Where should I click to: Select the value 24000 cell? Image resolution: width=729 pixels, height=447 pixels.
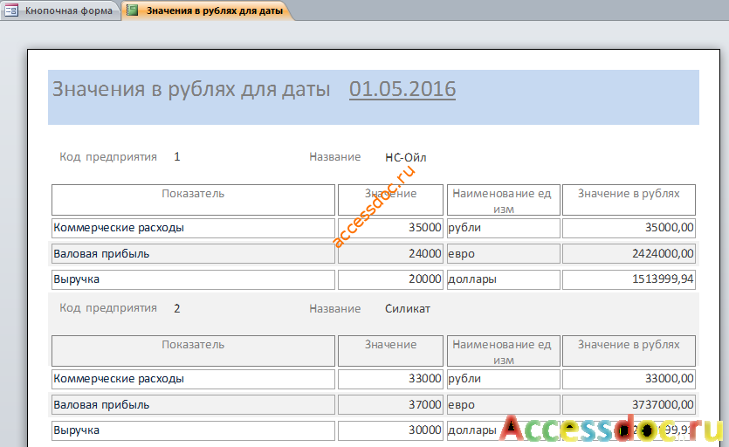click(x=390, y=254)
